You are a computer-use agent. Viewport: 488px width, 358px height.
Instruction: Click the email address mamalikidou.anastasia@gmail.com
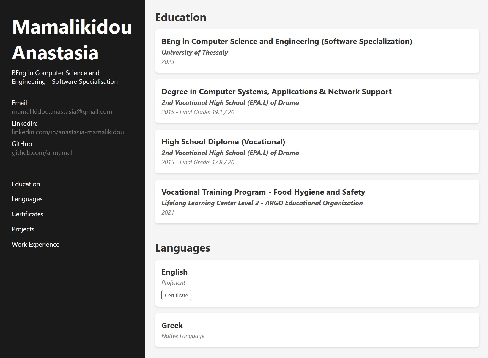point(62,112)
